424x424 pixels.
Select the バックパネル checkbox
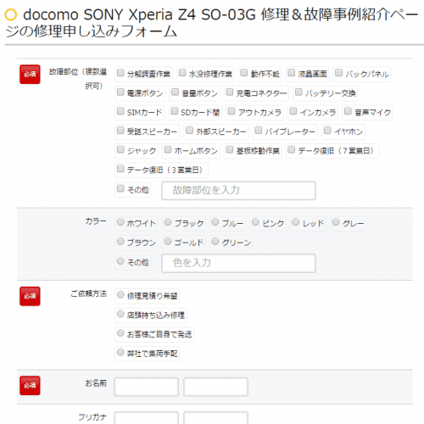click(338, 73)
